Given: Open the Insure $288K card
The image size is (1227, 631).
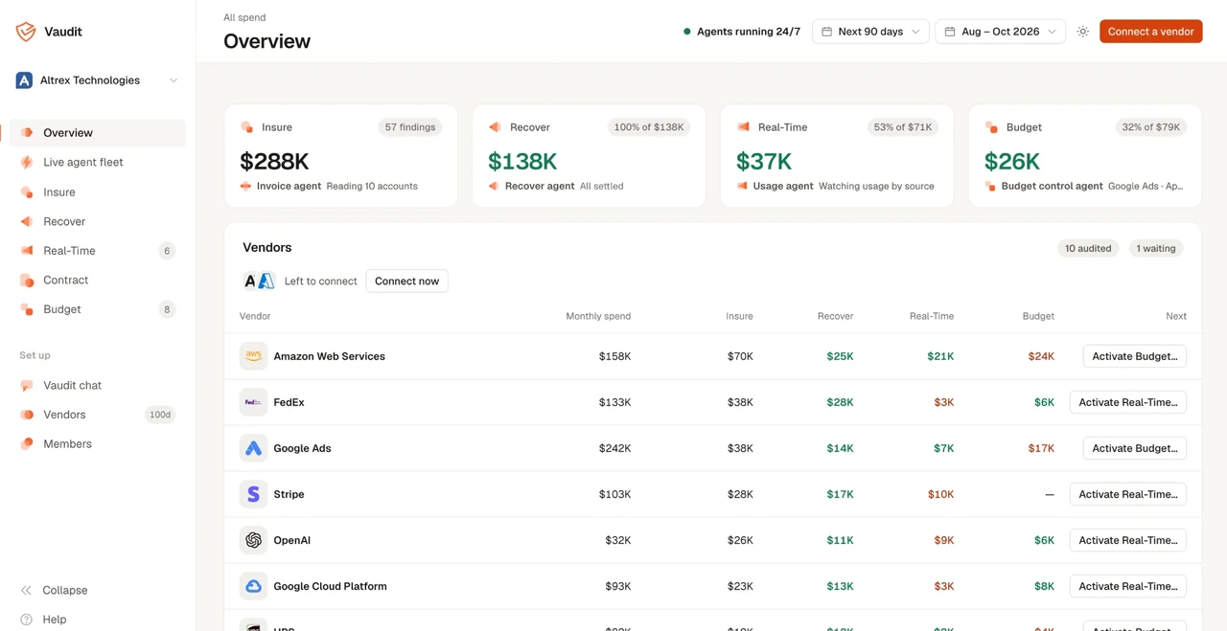Looking at the screenshot, I should pos(341,156).
